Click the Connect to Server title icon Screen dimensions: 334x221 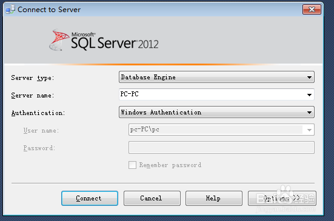pyautogui.click(x=10, y=9)
